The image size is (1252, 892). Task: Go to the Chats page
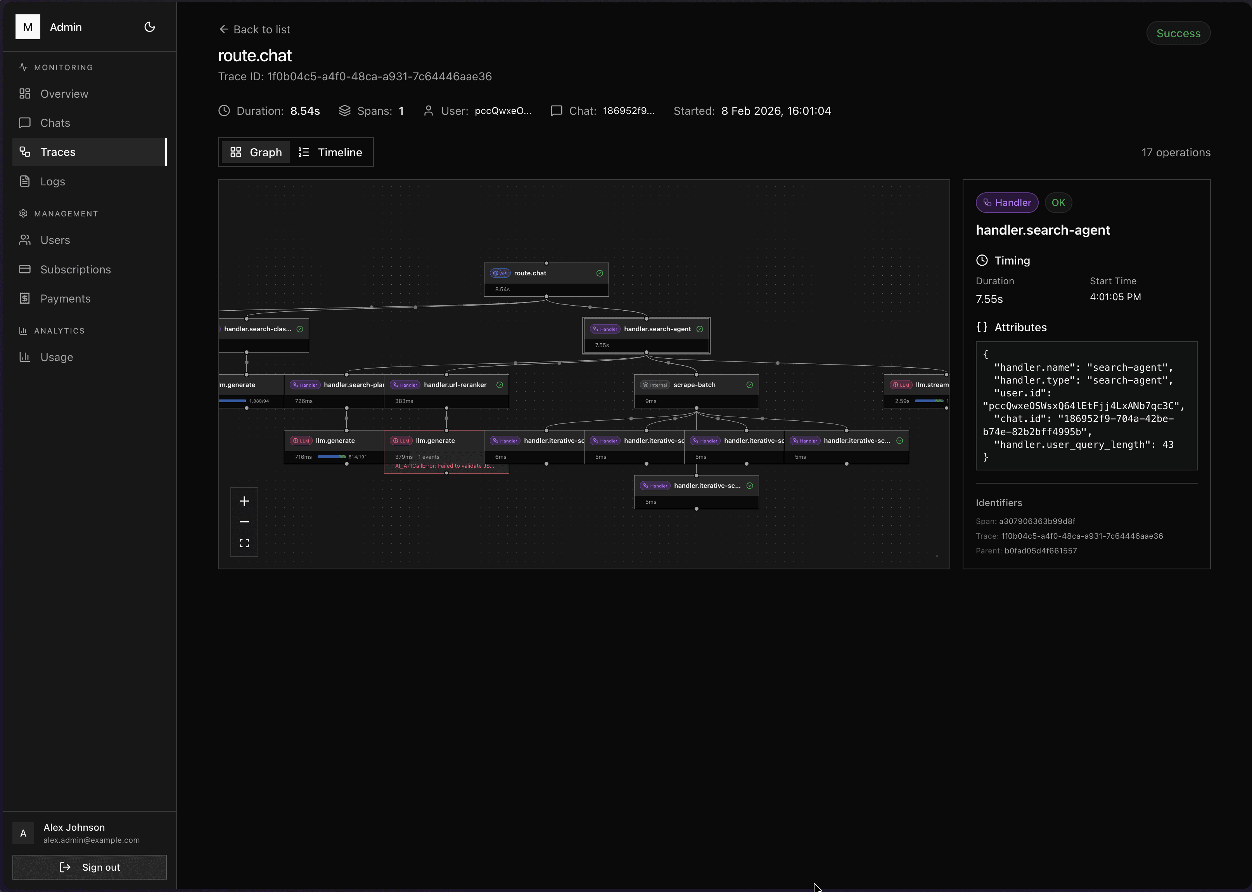click(x=55, y=123)
